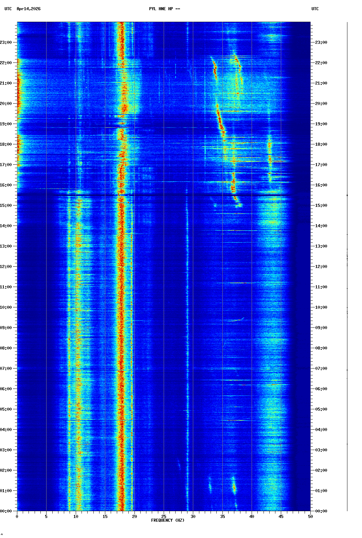Click the 0 tick on frequency axis
362x538 pixels.
[x=17, y=517]
